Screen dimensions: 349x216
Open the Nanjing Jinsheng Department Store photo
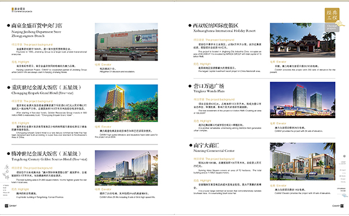126,42
